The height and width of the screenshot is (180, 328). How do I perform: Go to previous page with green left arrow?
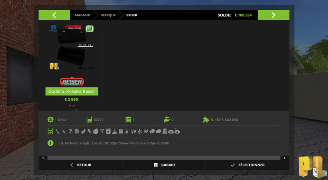pos(54,15)
